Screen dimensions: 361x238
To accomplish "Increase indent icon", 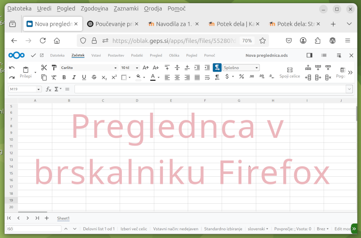I will coord(197,68).
